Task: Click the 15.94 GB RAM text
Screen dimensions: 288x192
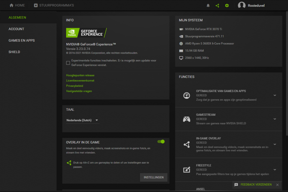Action: (194, 51)
